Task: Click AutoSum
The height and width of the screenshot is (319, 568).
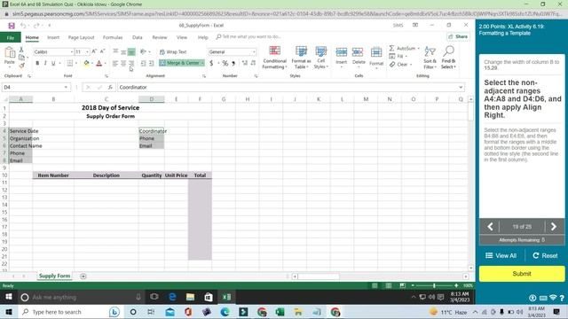Action: tap(405, 48)
